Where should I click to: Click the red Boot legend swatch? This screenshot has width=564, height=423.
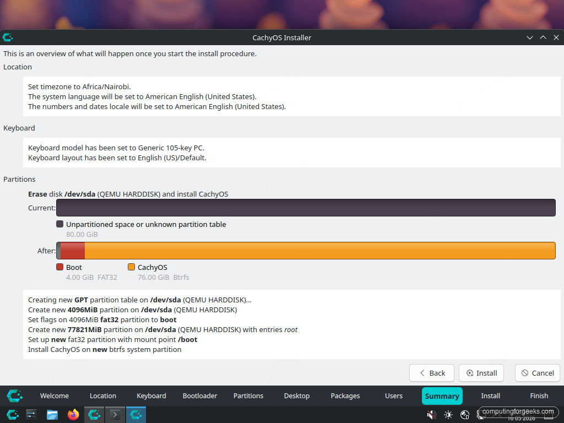tap(59, 267)
